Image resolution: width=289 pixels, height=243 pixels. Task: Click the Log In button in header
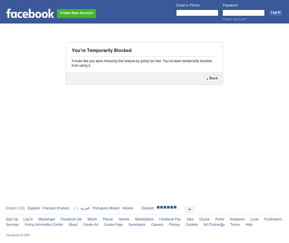pos(275,12)
